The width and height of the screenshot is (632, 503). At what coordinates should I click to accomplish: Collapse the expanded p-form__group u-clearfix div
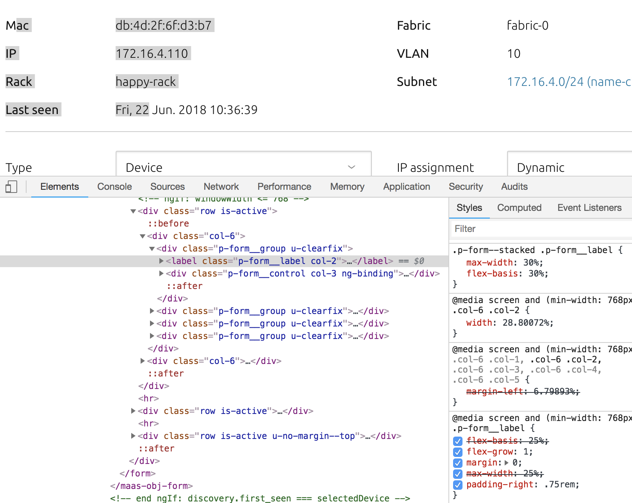coord(152,249)
